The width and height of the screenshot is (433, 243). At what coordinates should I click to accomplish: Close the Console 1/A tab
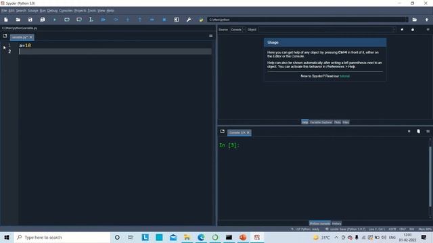click(248, 132)
